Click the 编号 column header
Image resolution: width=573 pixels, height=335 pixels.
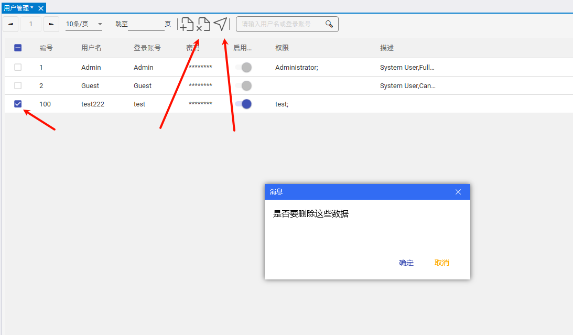point(46,48)
